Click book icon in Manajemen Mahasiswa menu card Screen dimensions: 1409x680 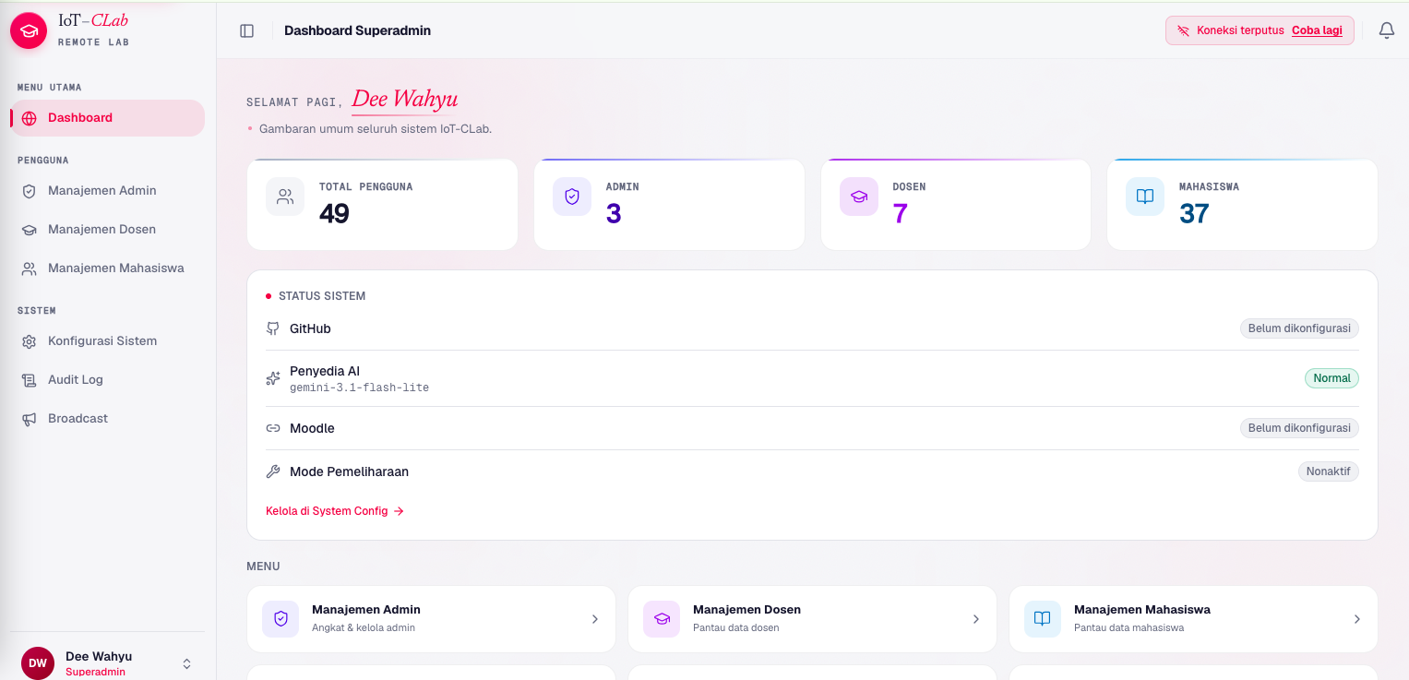1043,619
